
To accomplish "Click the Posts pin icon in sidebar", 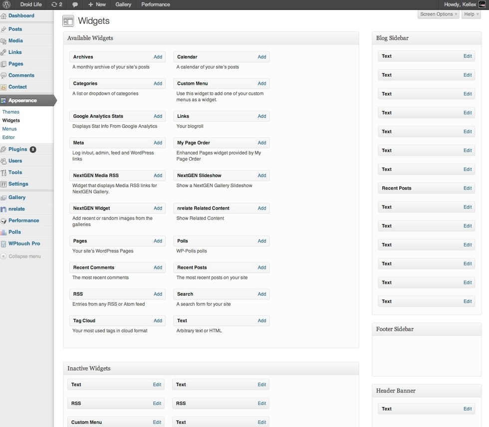I will tap(4, 29).
